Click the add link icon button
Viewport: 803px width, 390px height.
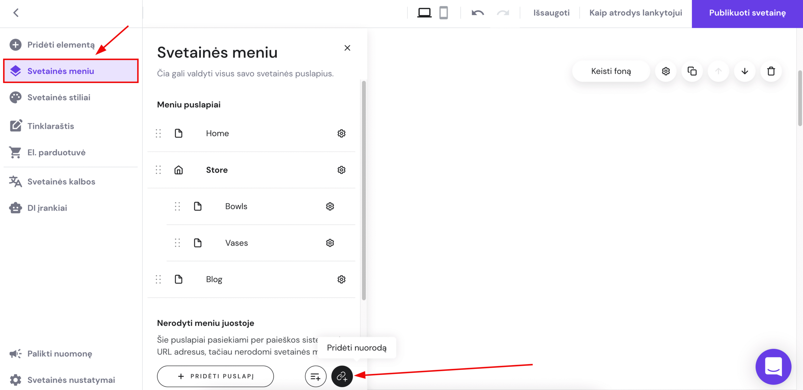point(342,376)
